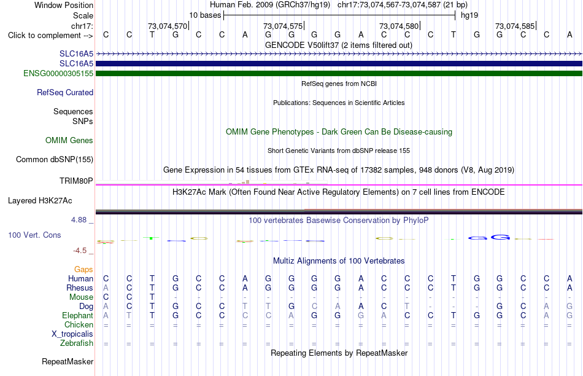The height and width of the screenshot is (376, 583).
Task: Click 100 vertebrates Basewise Conservation title
Action: tap(339, 221)
